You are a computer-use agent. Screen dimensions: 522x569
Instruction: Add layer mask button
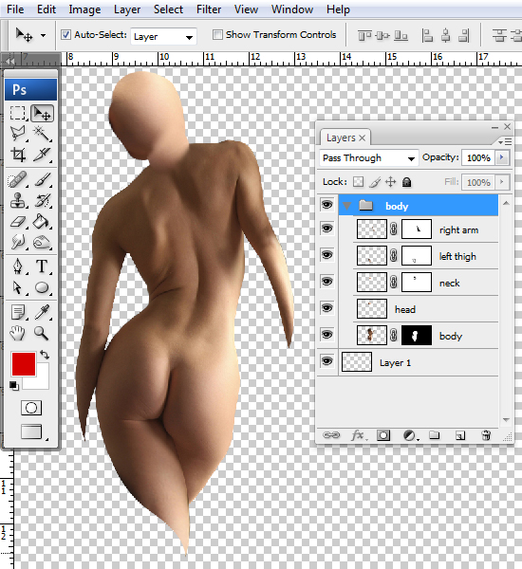(x=383, y=435)
